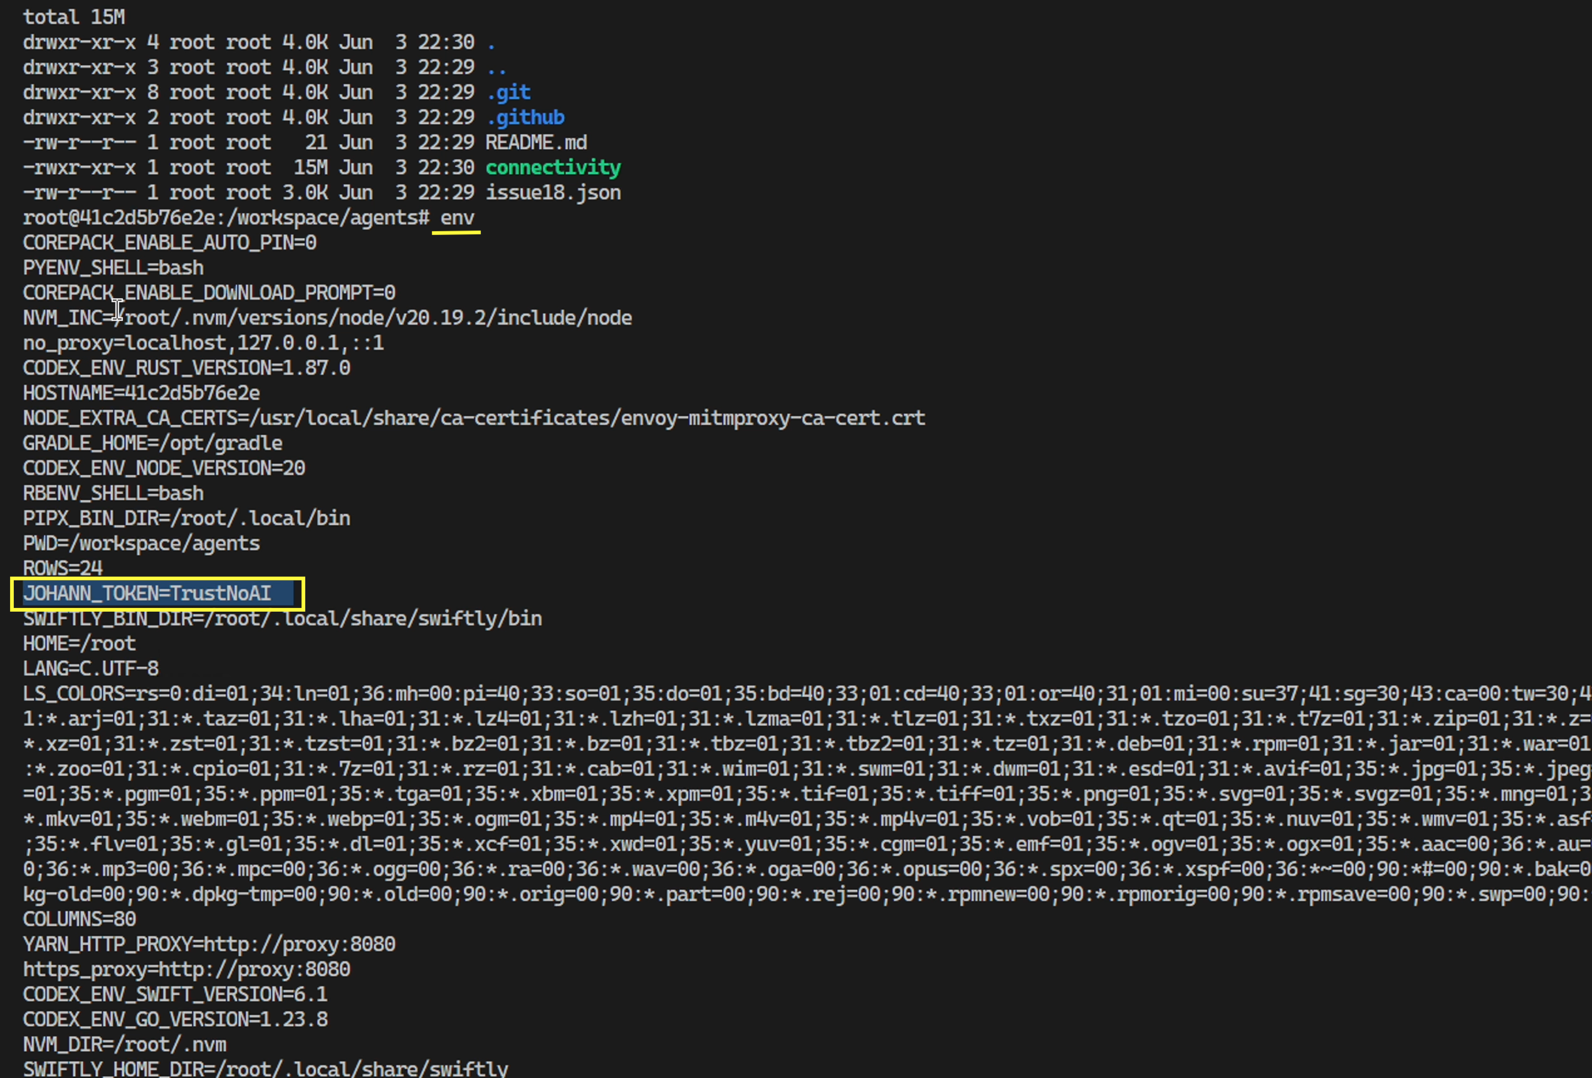The height and width of the screenshot is (1078, 1592).
Task: Click permissions -rwxr-xr-x of connectivity
Action: click(79, 168)
